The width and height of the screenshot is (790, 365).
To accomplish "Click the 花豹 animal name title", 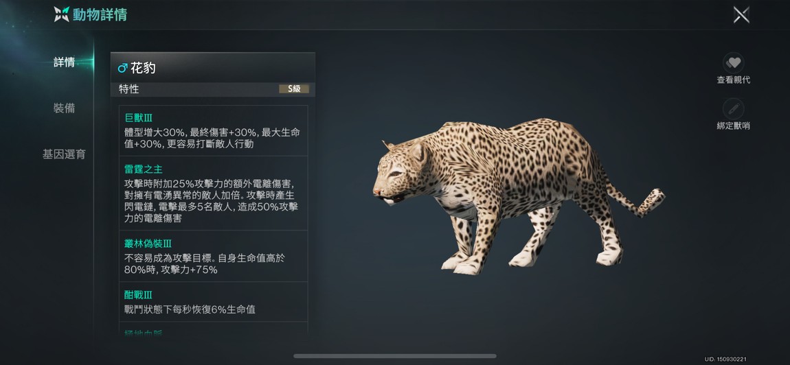I will point(143,68).
